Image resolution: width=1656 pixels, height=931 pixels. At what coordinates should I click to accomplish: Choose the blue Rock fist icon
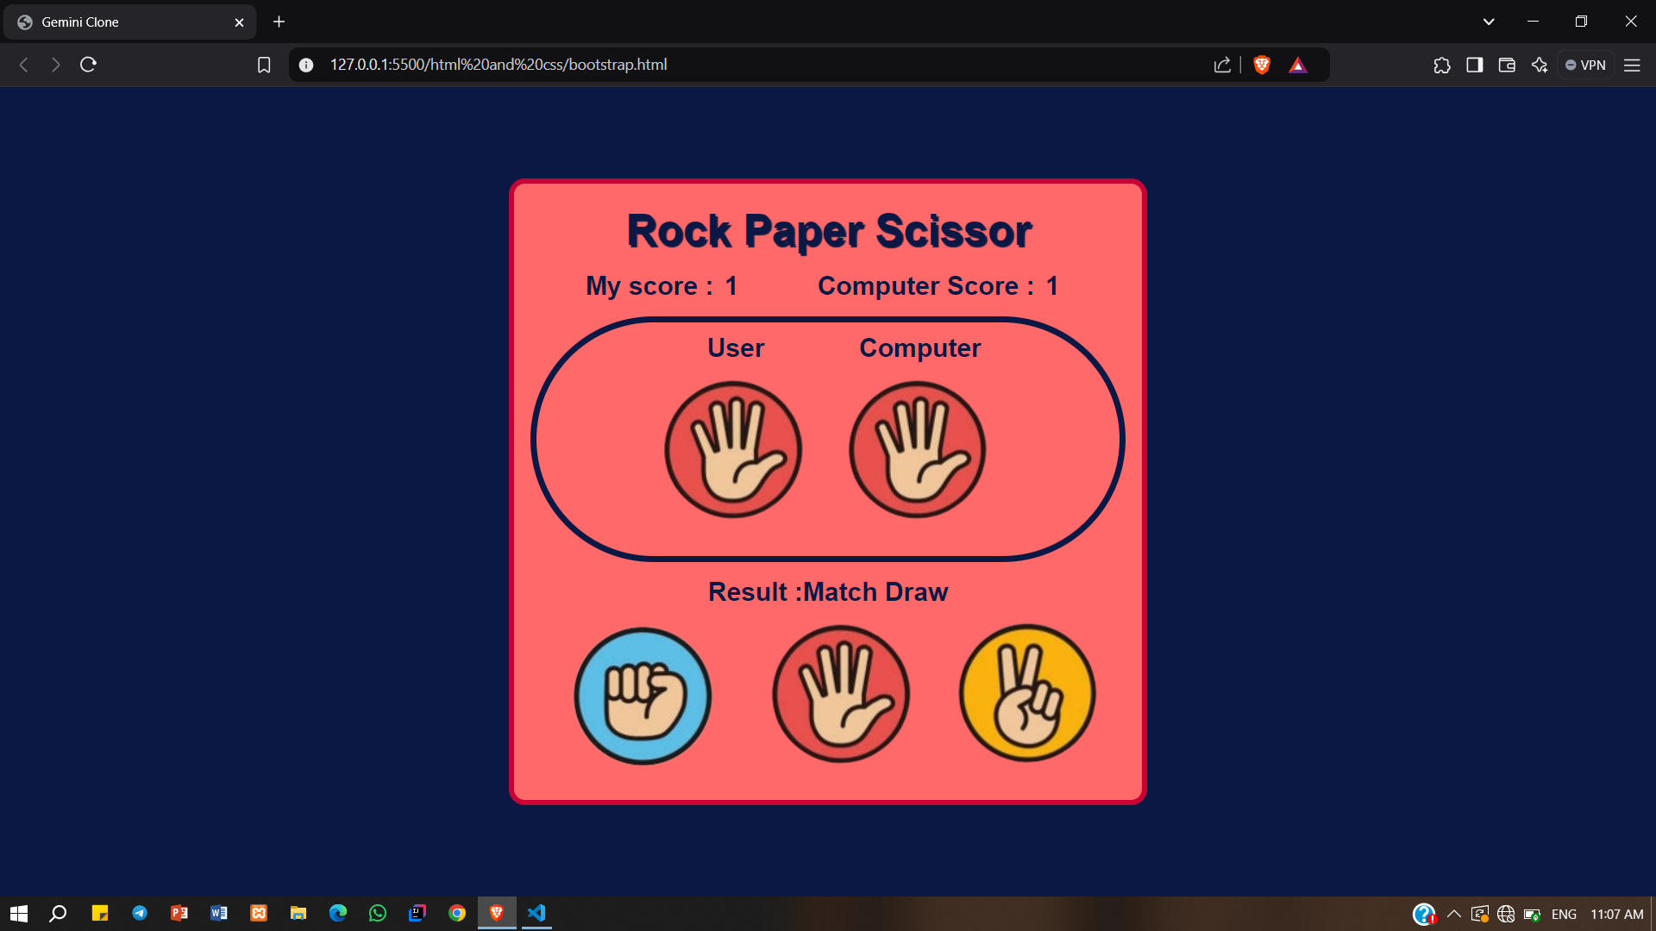click(x=643, y=696)
